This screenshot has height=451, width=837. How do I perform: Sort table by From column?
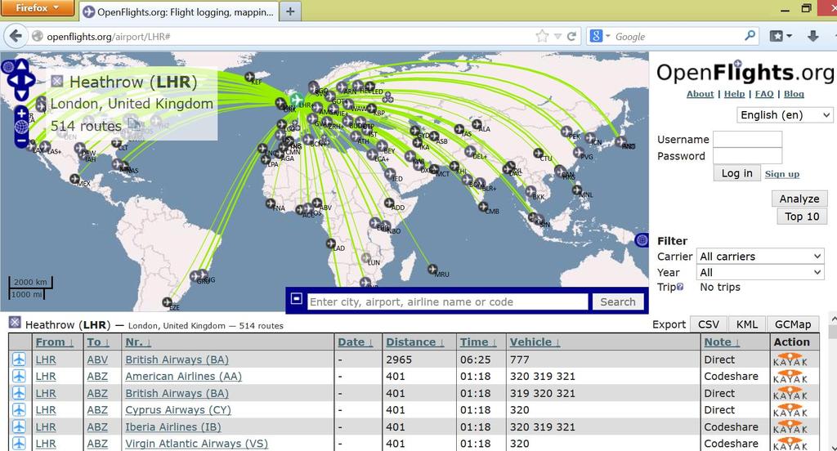[x=55, y=342]
